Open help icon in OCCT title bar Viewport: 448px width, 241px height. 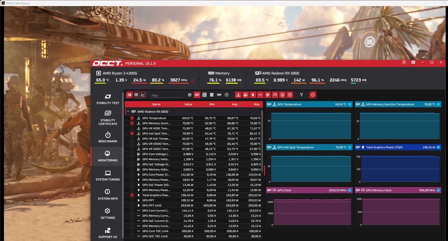coord(404,62)
